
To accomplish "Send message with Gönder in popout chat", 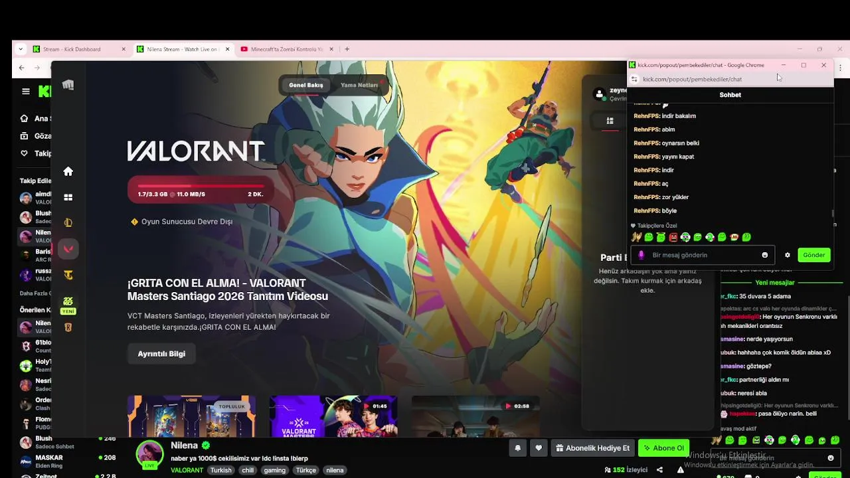I will 813,255.
